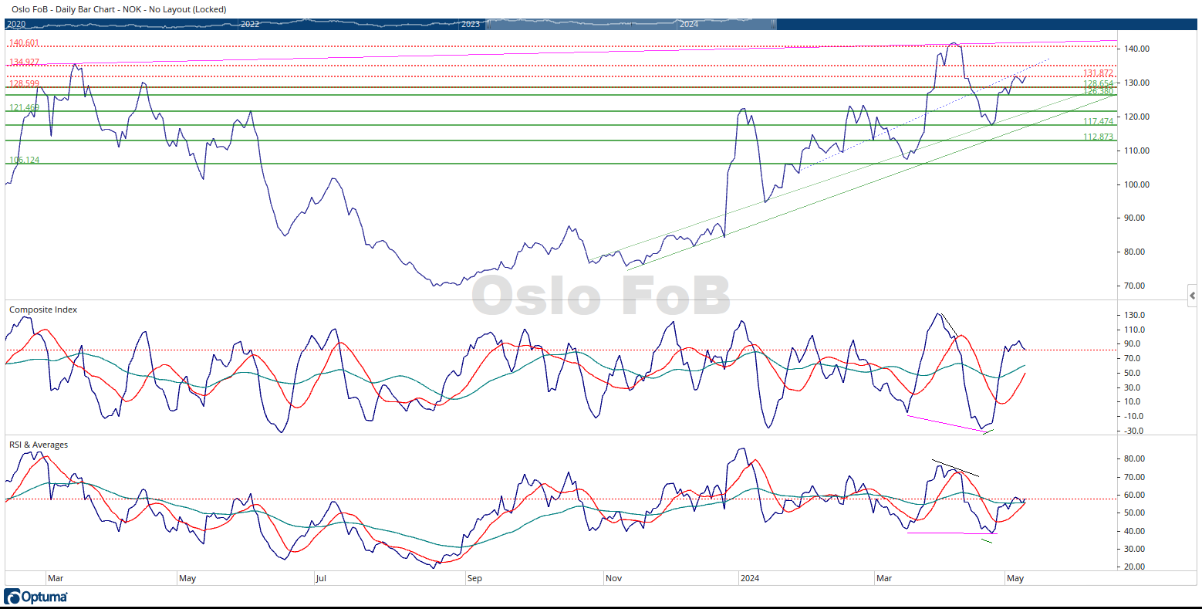
Task: Click the 121.469 support level label
Action: click(x=24, y=107)
